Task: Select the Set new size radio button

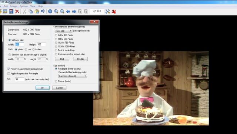Action: (10, 40)
